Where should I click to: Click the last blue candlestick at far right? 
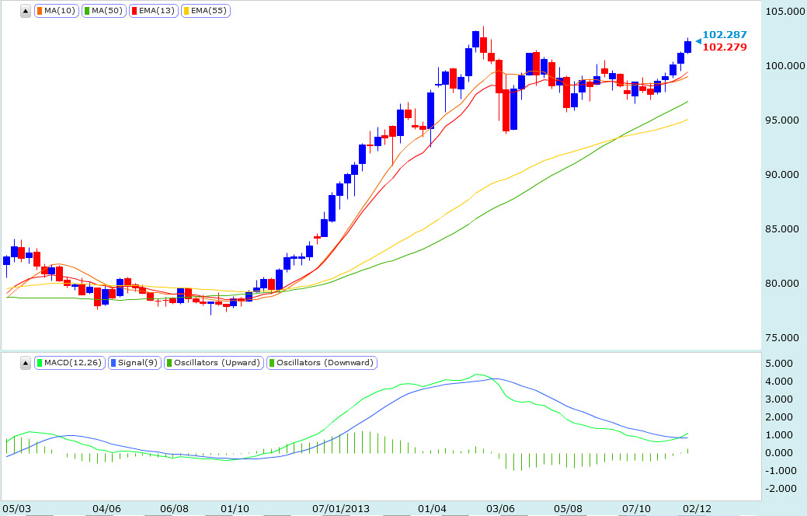tap(687, 47)
